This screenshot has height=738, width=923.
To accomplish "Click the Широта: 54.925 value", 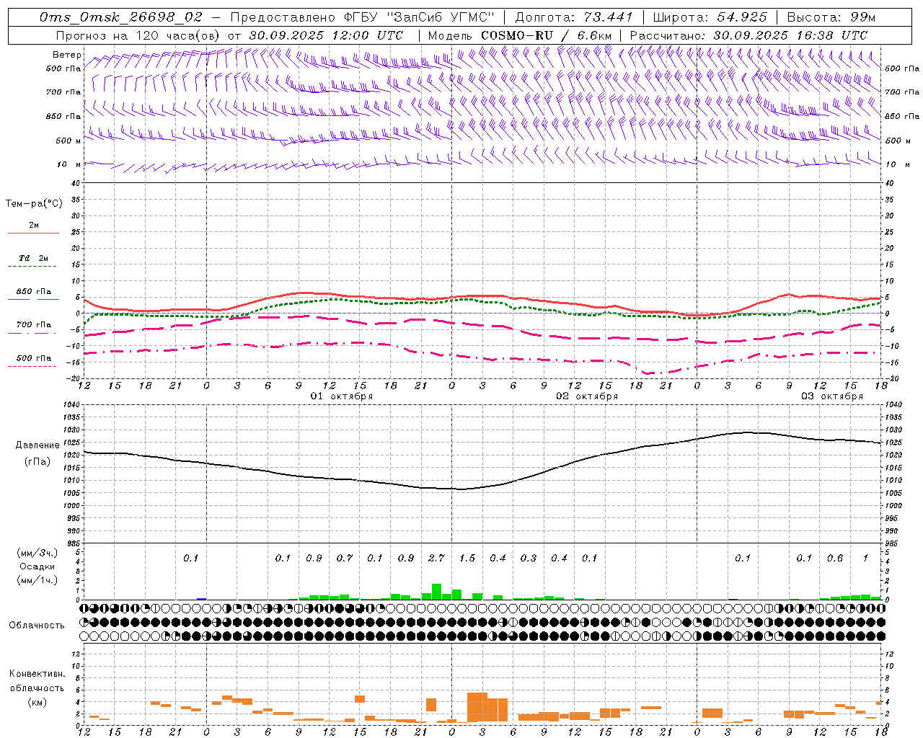I will tap(710, 17).
